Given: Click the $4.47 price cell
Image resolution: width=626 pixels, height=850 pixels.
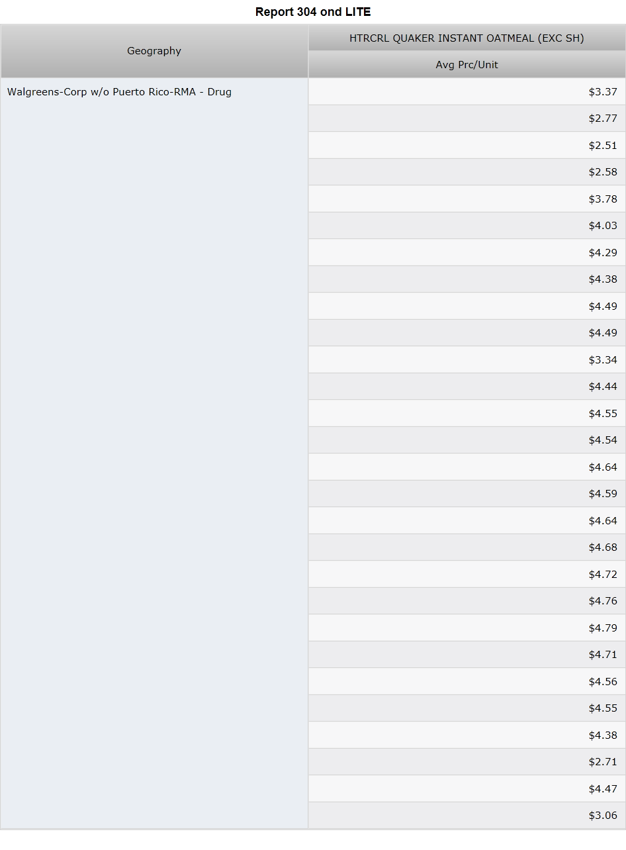Looking at the screenshot, I should 467,788.
